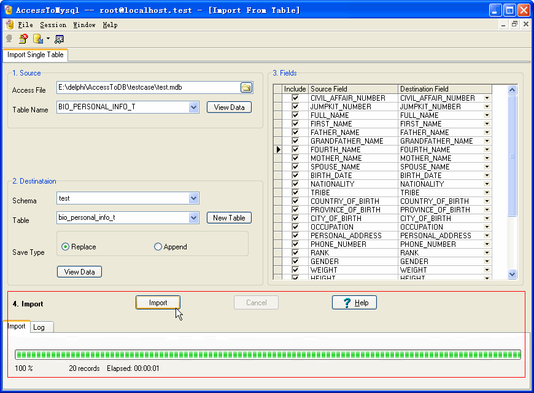Select the COUNTRY_OF_BIRTH source field cell
The width and height of the screenshot is (534, 393).
point(353,201)
